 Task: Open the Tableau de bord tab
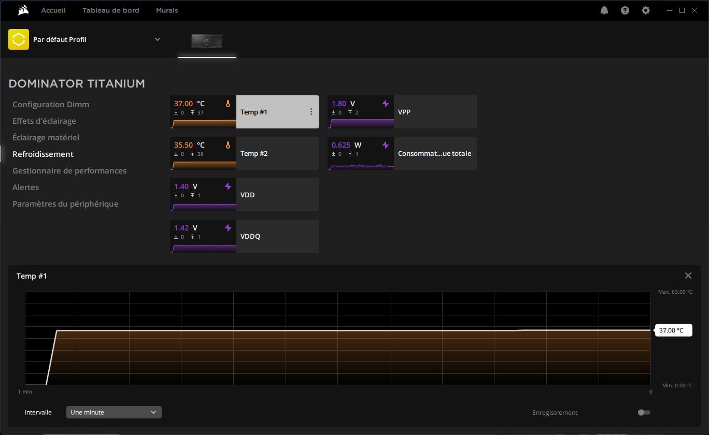click(x=111, y=10)
